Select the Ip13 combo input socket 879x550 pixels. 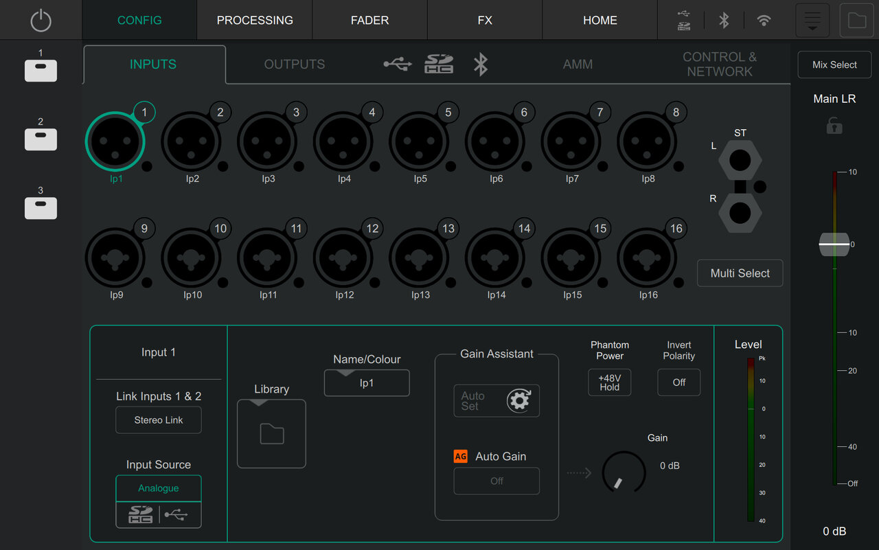(419, 258)
